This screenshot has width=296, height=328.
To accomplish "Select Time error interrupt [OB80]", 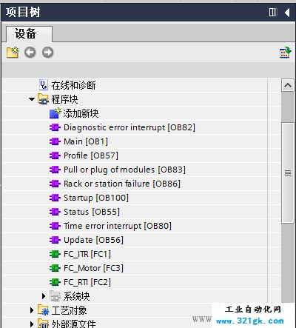I will [118, 226].
